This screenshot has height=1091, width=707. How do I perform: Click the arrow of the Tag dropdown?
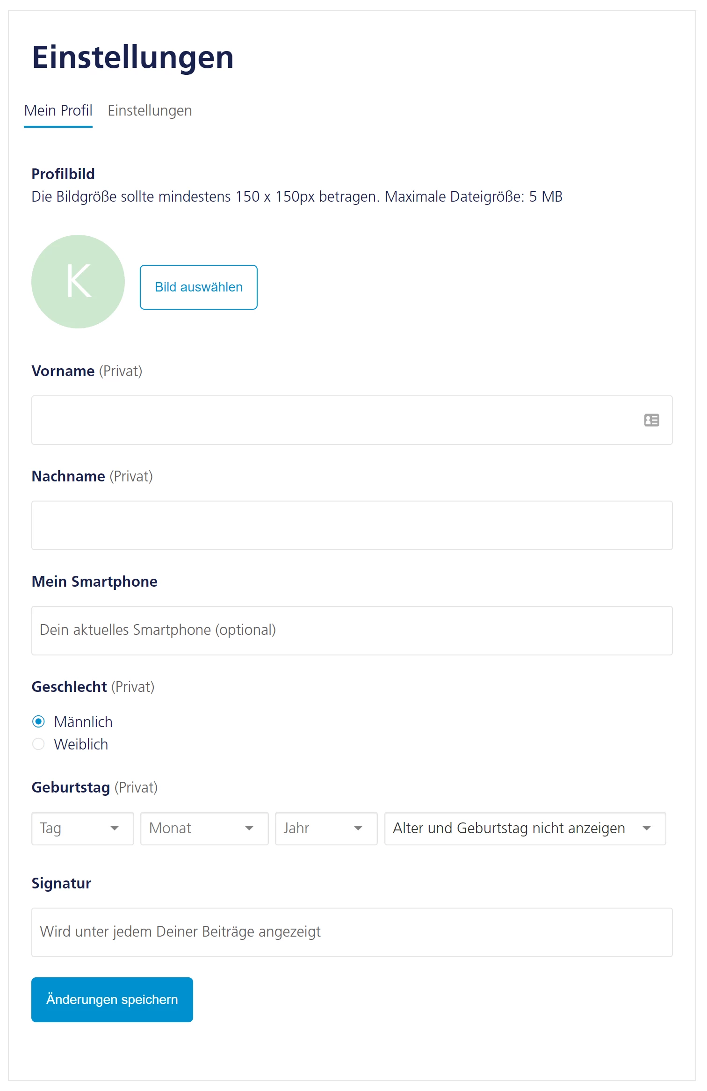[x=114, y=828]
